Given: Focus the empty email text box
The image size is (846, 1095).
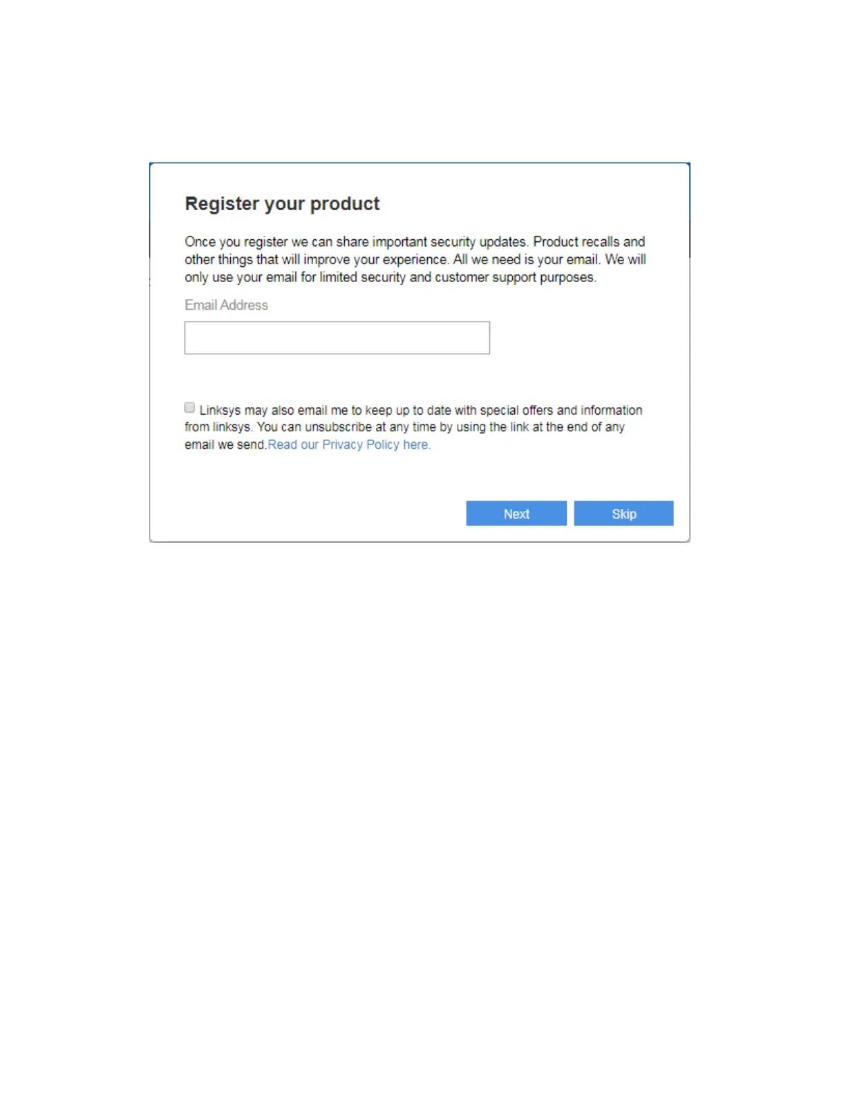Looking at the screenshot, I should click(337, 337).
